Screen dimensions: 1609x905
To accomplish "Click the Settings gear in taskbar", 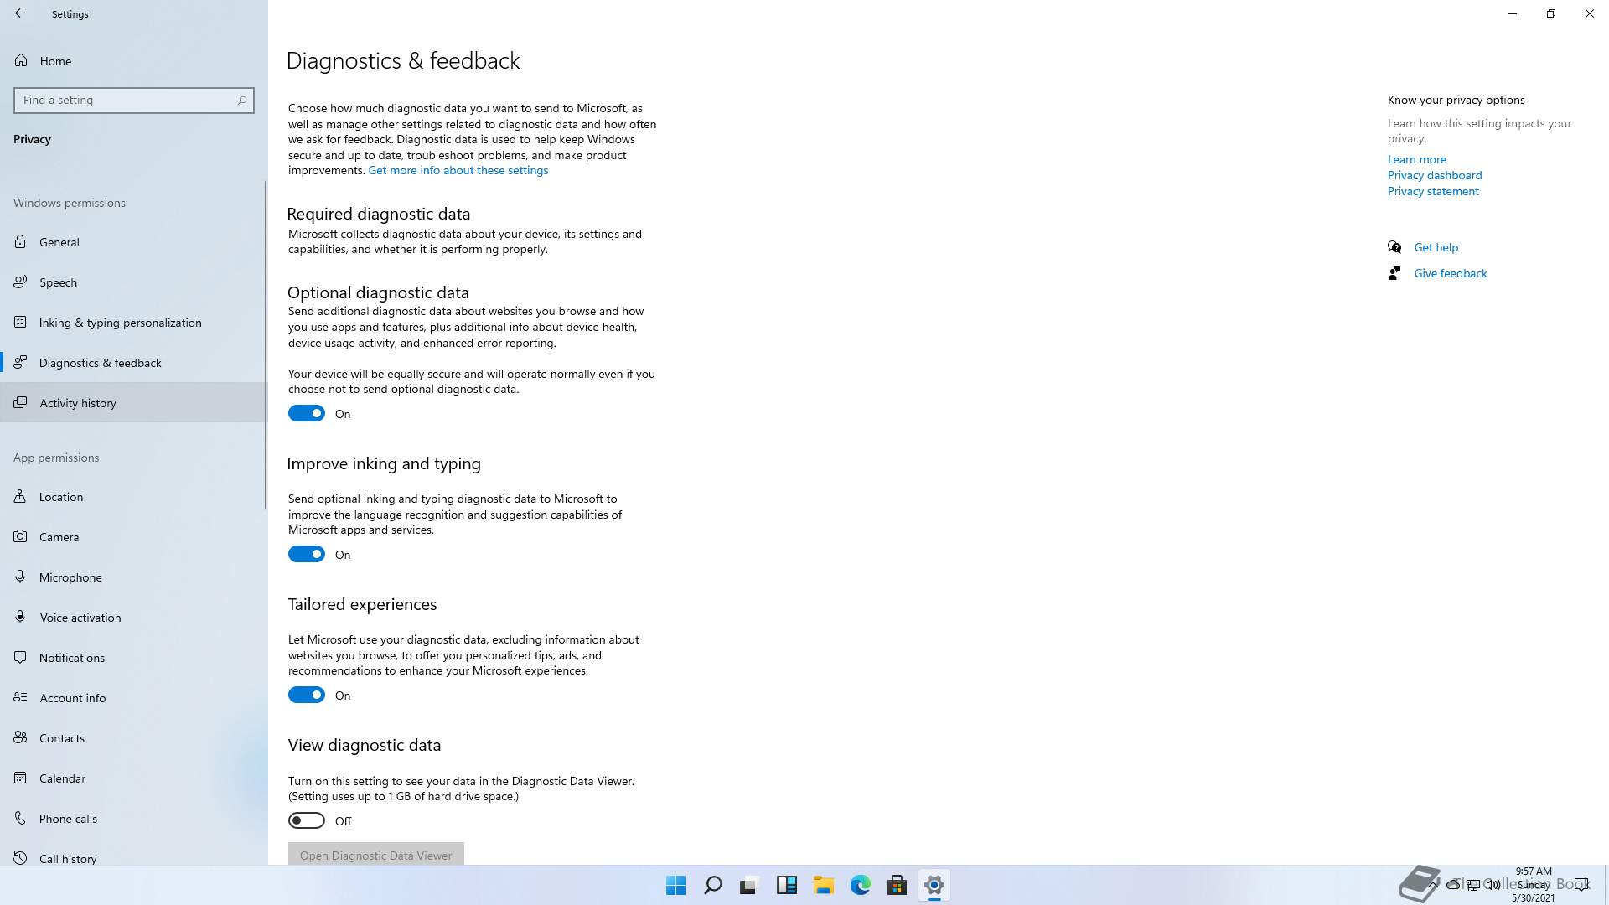I will pos(934,885).
